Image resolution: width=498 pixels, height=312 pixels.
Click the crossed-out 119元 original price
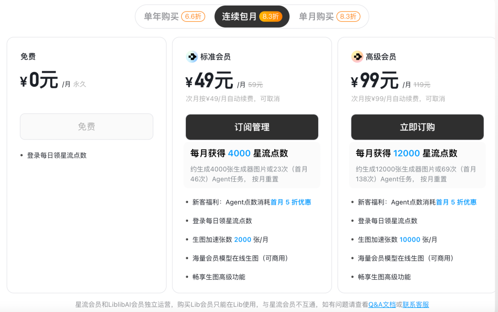(421, 85)
